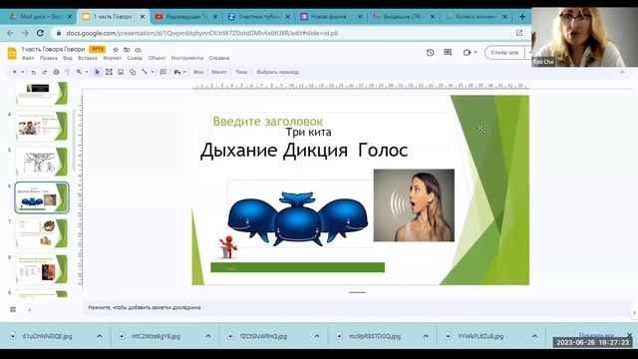638x359 pixels.
Task: Open the Файл menu
Action: pos(28,58)
